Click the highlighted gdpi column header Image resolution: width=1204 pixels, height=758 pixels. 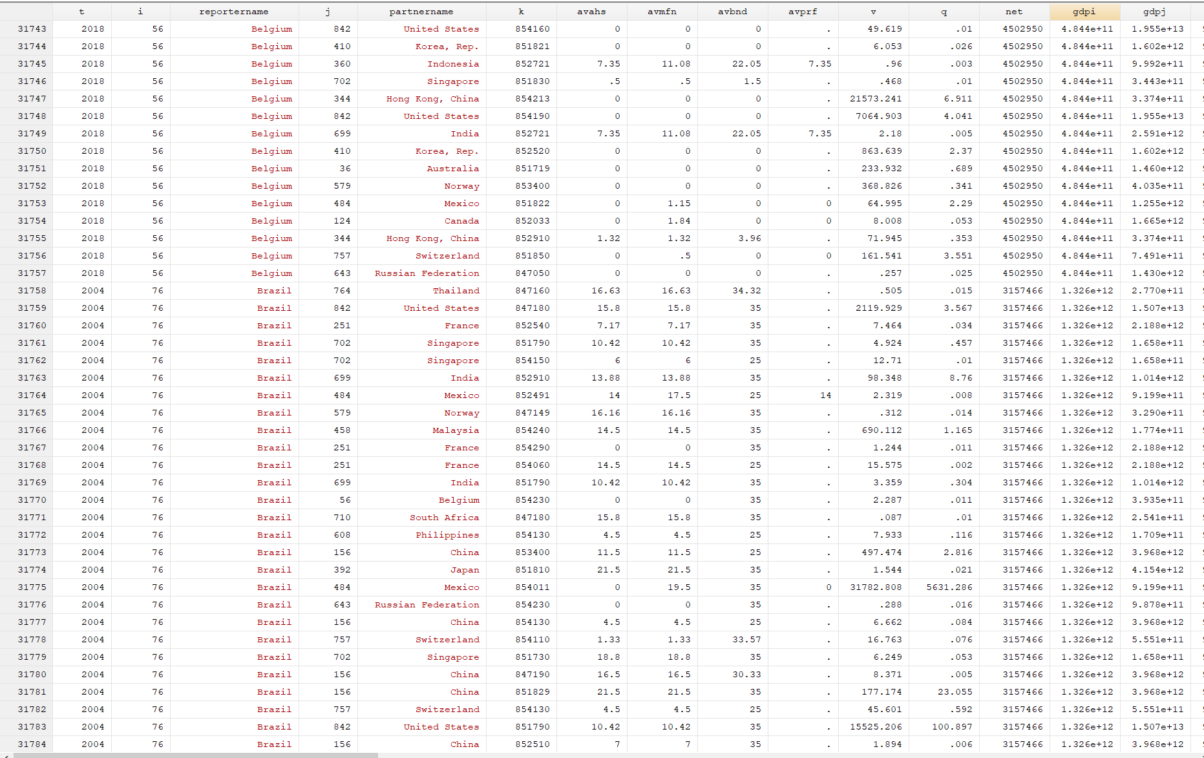[x=1084, y=12]
